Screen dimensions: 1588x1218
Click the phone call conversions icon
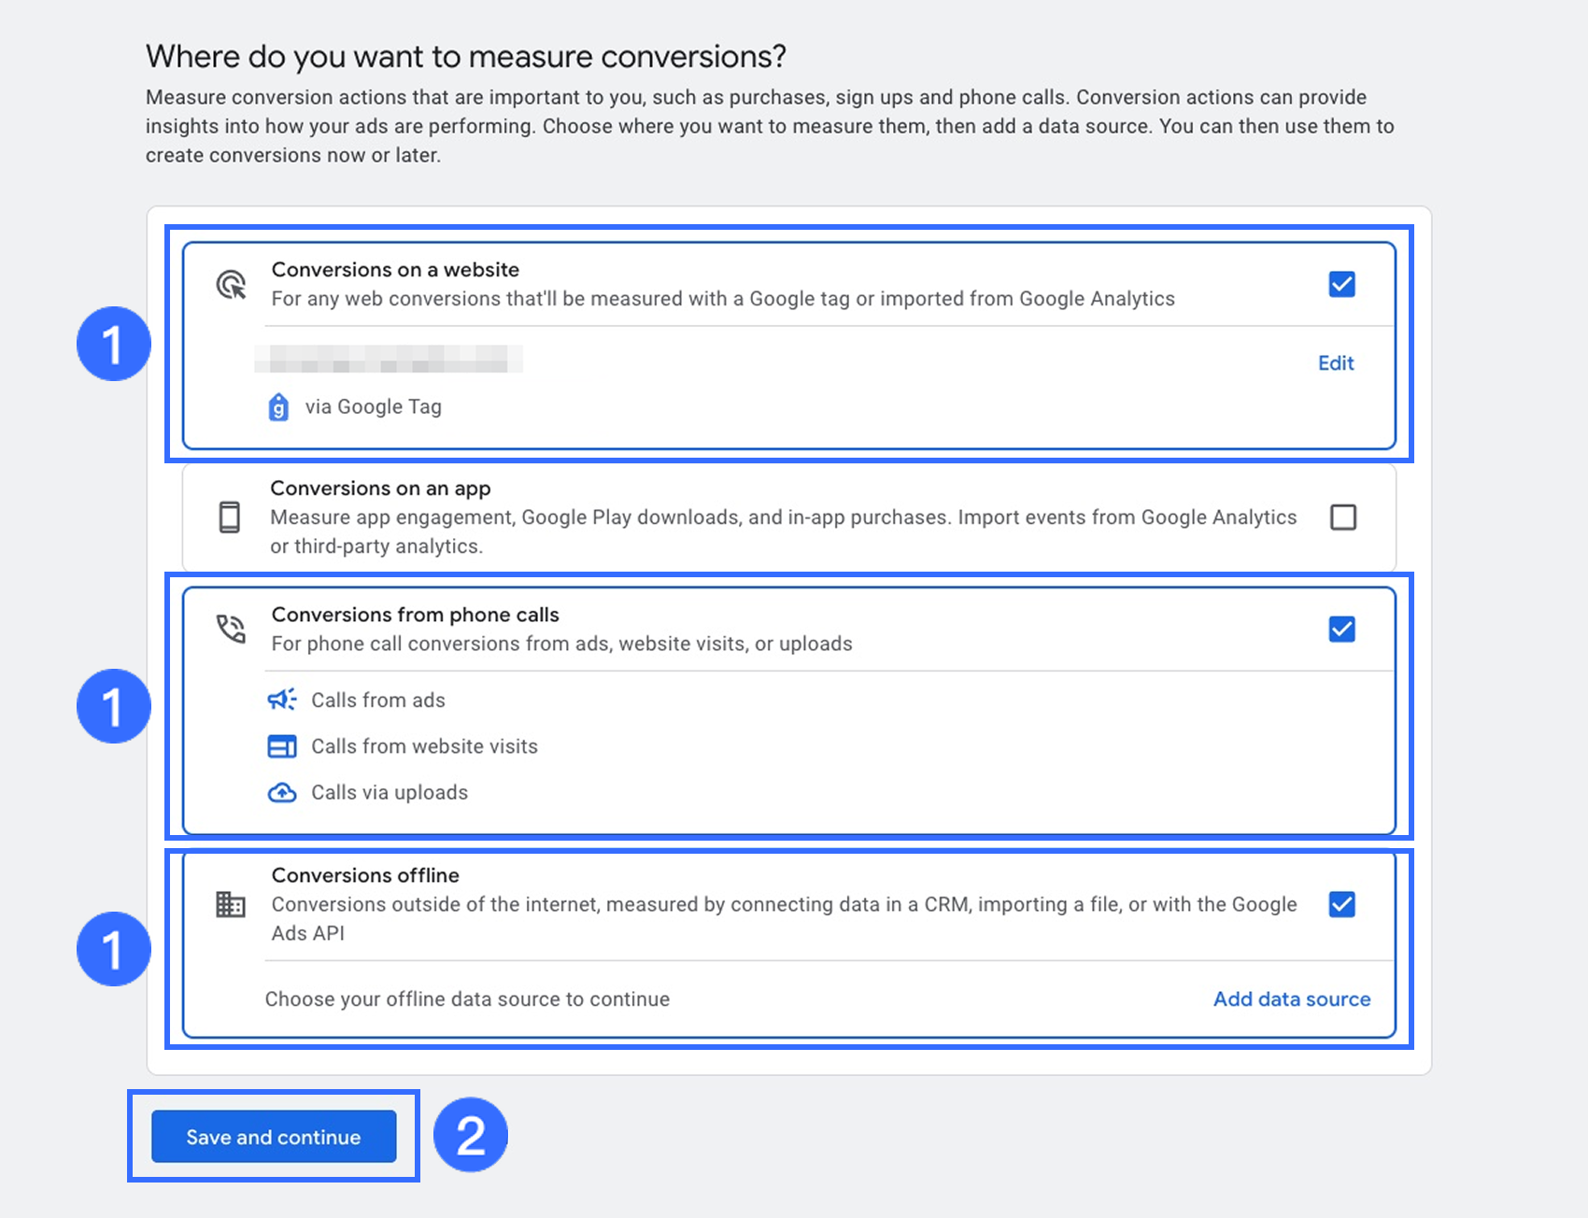click(x=231, y=629)
